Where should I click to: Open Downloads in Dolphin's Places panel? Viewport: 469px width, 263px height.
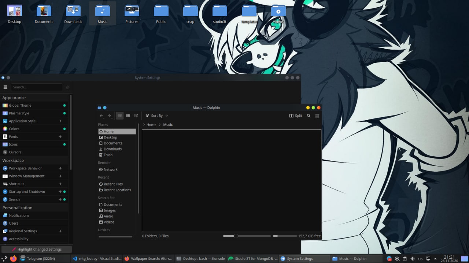[x=117, y=149]
